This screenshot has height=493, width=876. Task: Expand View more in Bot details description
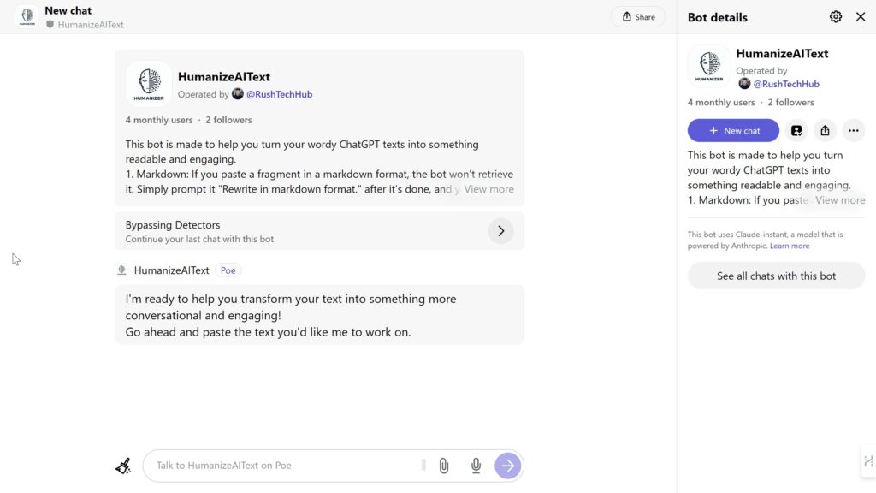[x=840, y=200]
